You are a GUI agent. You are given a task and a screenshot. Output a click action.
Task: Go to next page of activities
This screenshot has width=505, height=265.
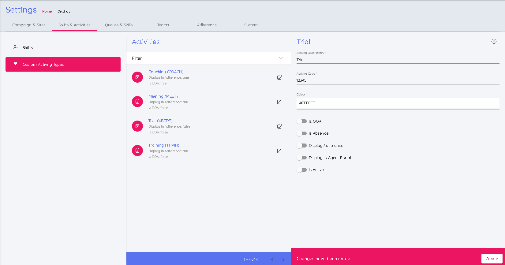(283, 259)
